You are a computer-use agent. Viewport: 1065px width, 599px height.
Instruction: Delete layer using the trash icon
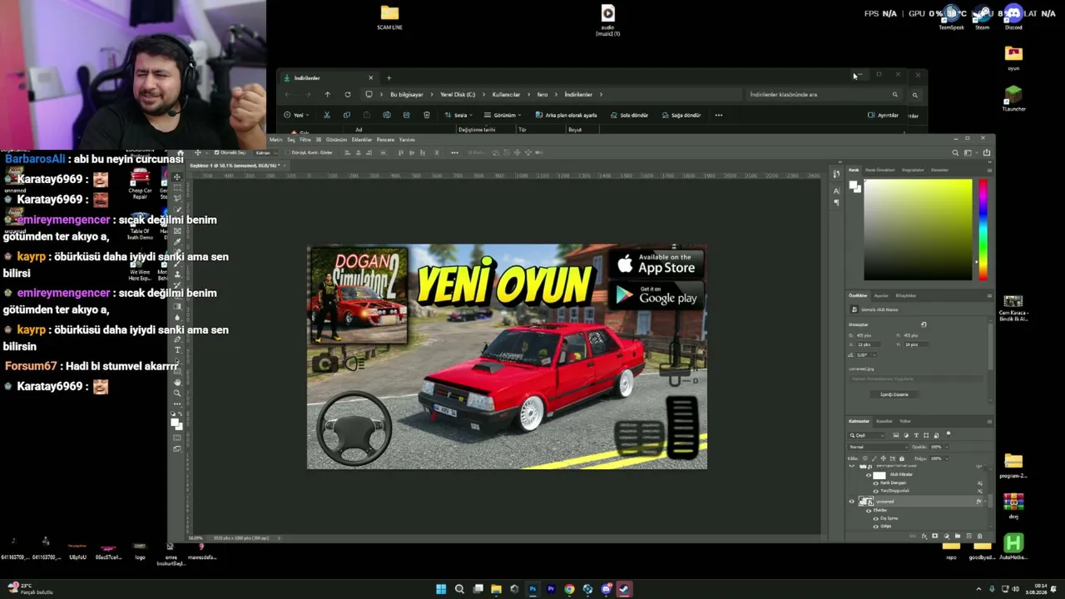(979, 537)
